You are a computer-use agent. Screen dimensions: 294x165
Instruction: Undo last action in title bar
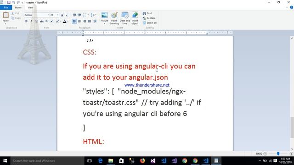pyautogui.click(x=13, y=3)
